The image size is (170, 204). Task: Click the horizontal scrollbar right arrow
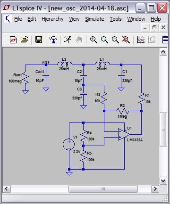155,188
